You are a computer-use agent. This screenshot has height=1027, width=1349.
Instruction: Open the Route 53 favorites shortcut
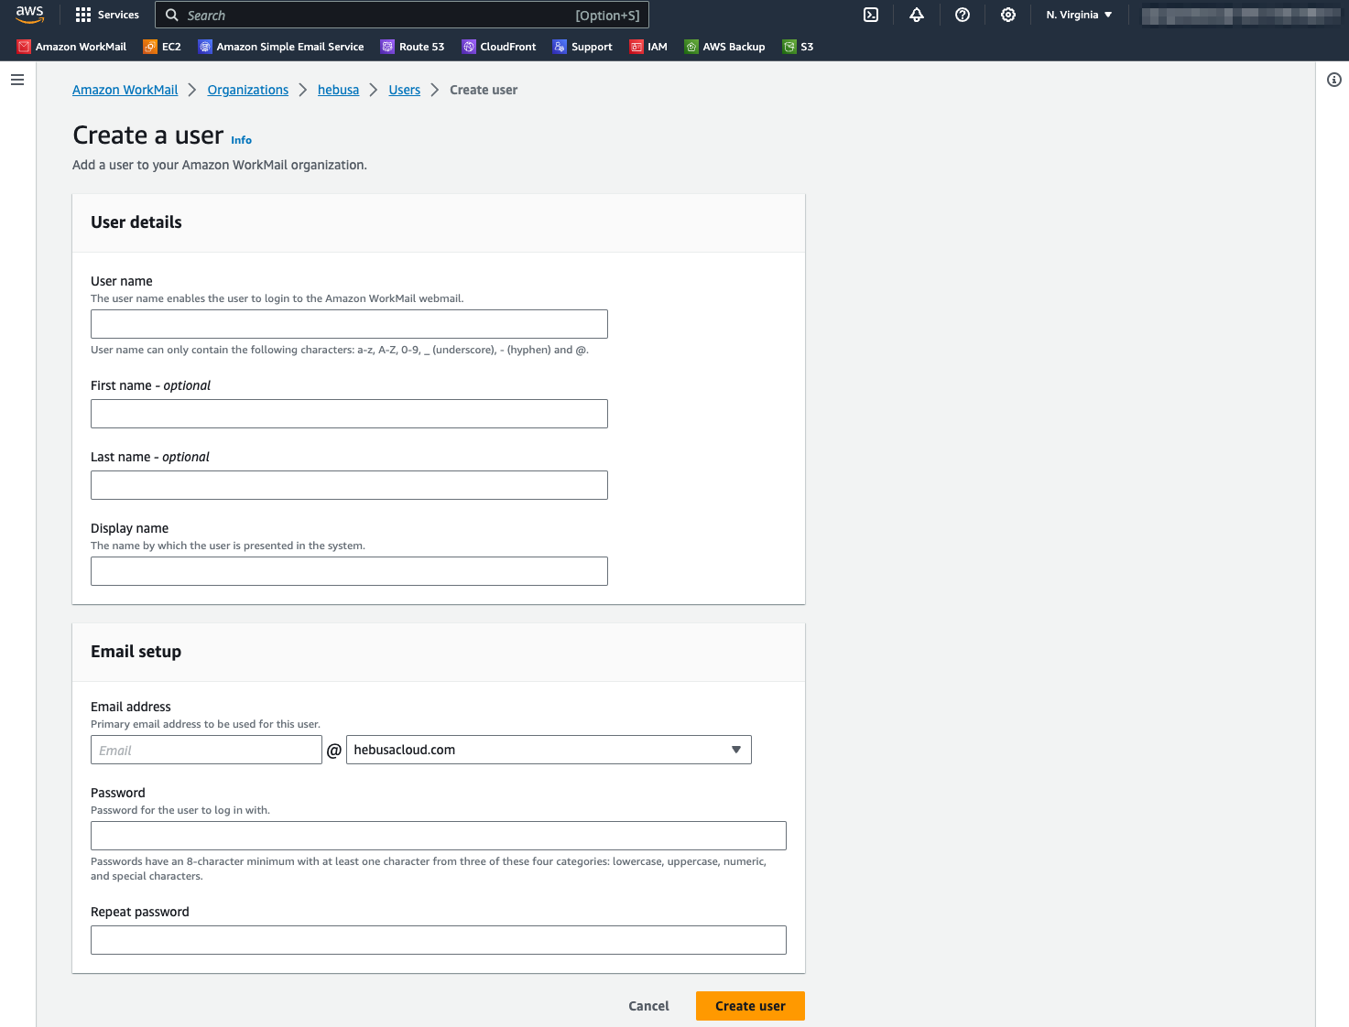click(413, 47)
